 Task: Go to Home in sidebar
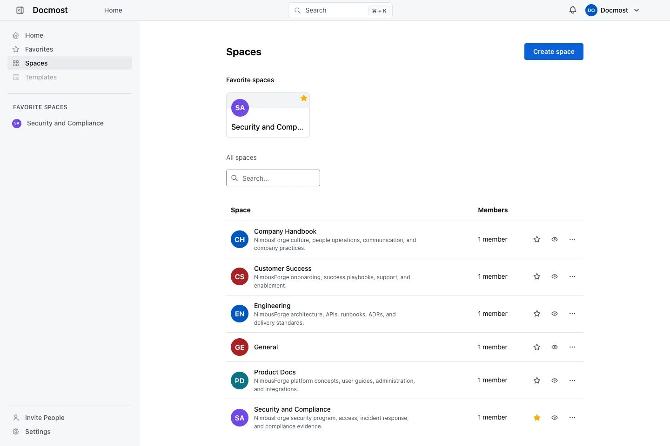tap(70, 35)
